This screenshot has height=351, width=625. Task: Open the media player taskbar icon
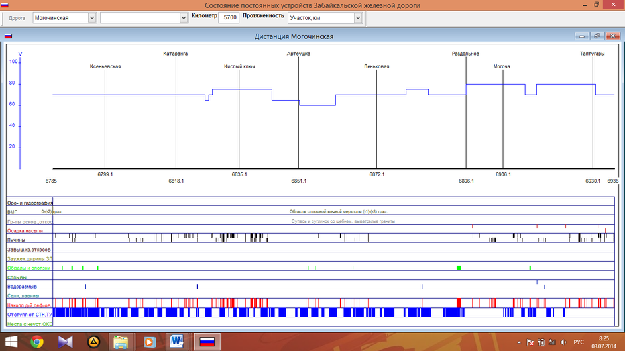pyautogui.click(x=150, y=342)
